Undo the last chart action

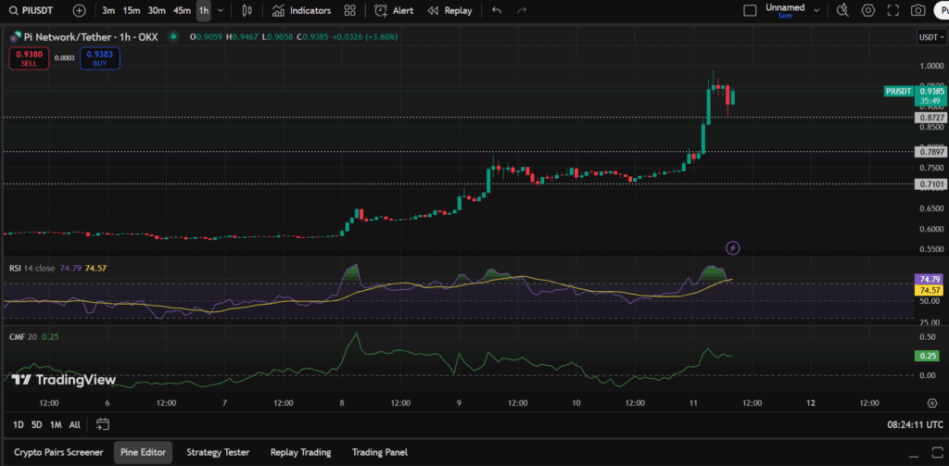pyautogui.click(x=497, y=10)
